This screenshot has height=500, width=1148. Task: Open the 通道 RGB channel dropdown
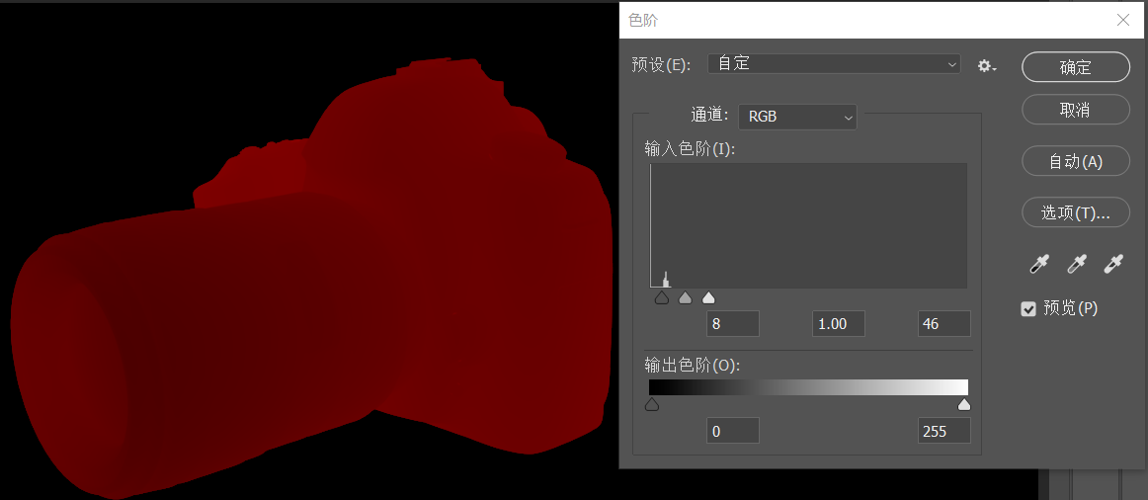point(797,117)
